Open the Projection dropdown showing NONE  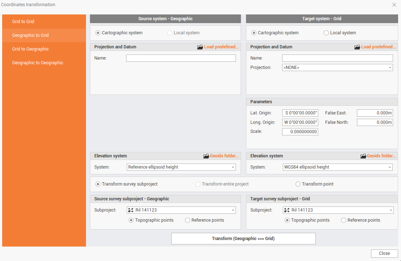(337, 68)
